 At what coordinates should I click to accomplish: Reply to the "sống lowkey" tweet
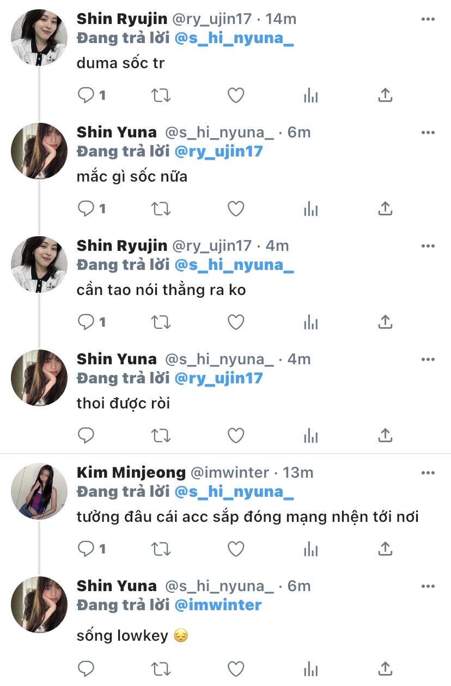pyautogui.click(x=87, y=669)
